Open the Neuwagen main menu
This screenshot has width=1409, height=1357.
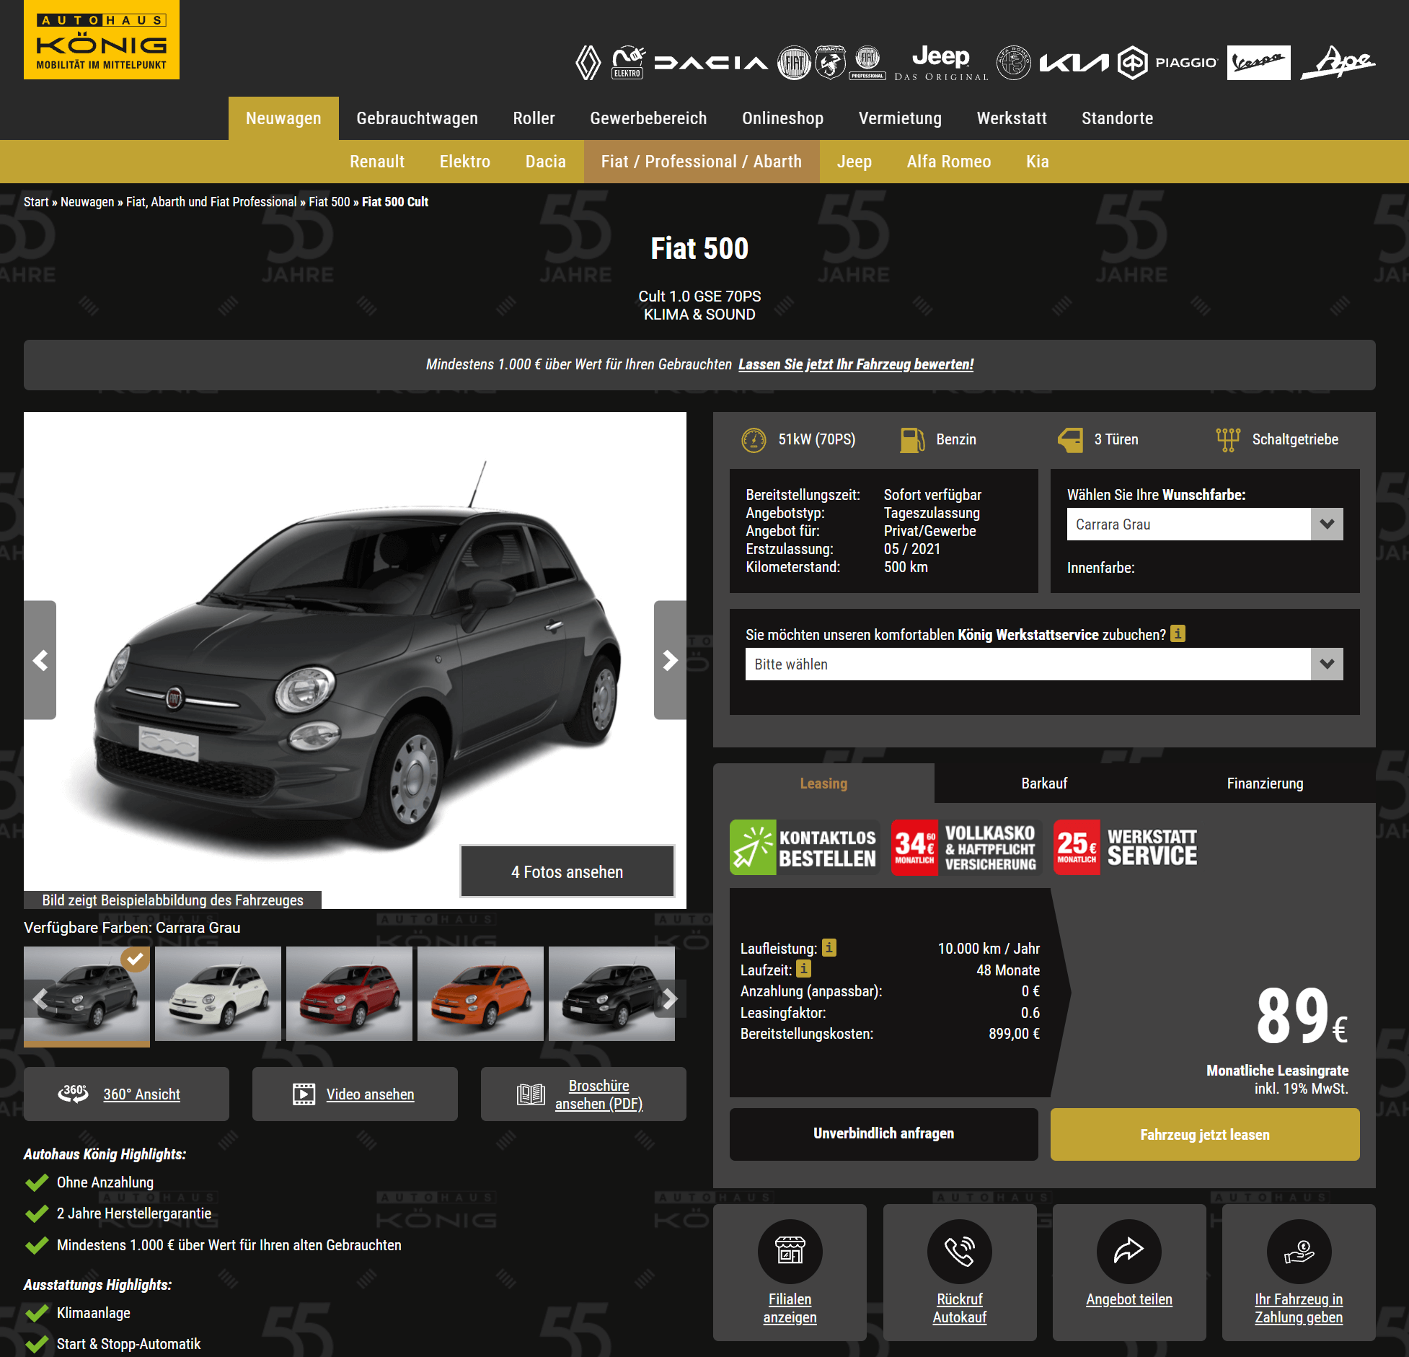[283, 118]
